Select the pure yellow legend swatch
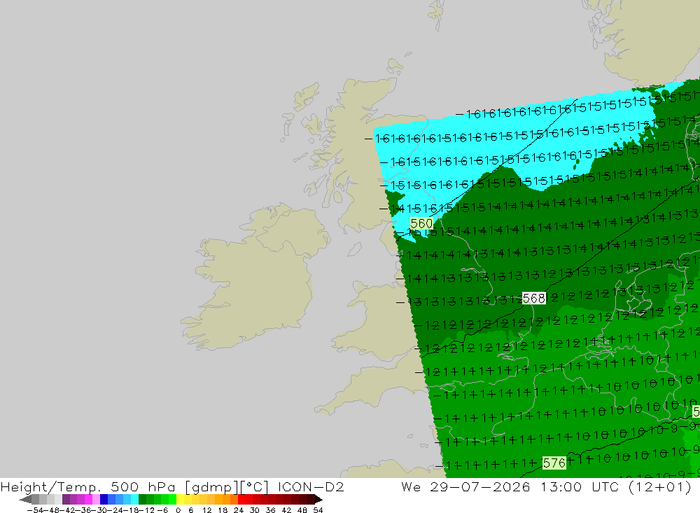700x513 pixels. tap(180, 499)
